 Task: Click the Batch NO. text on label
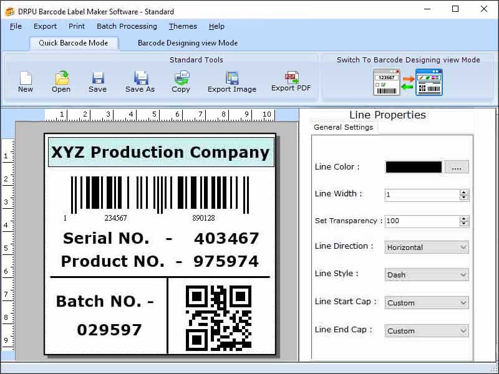tap(105, 301)
